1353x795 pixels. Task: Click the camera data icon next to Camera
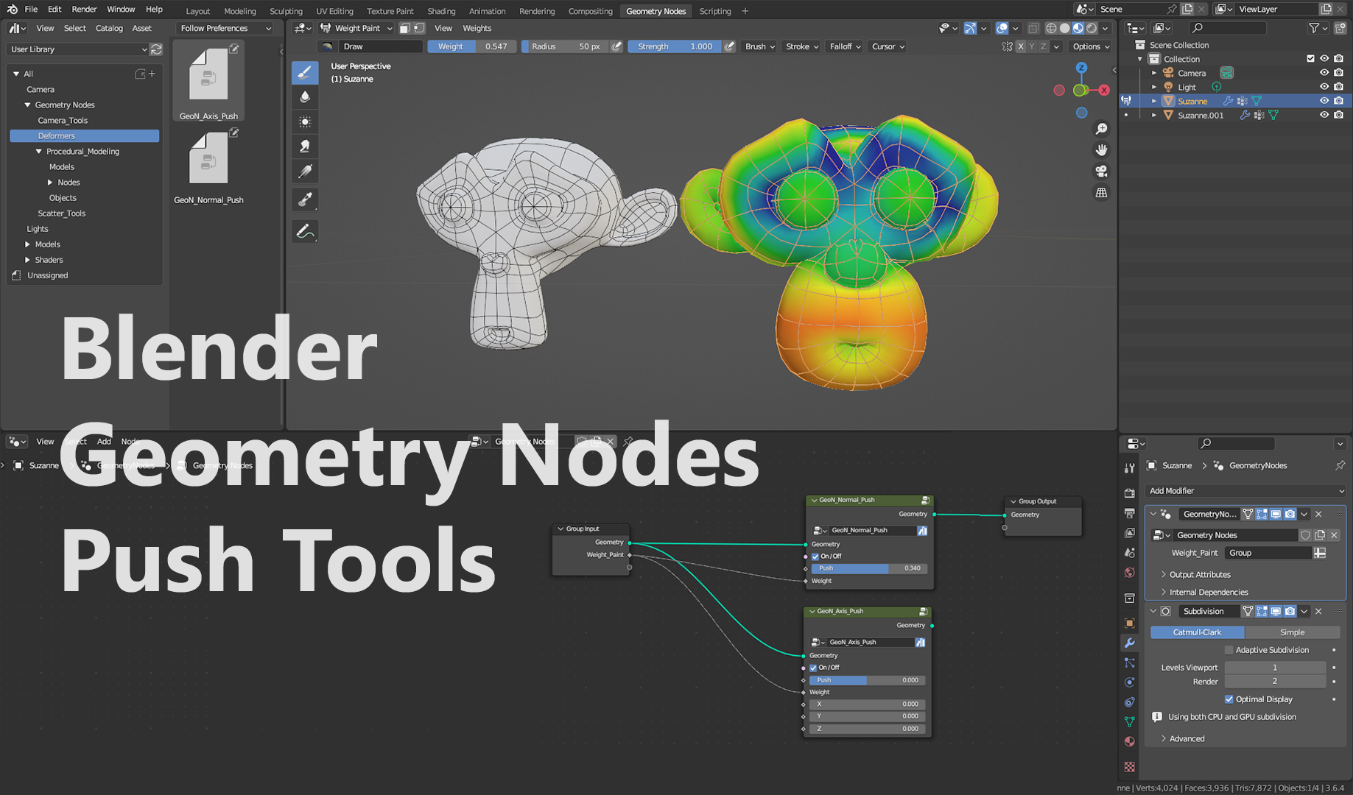[x=1226, y=72]
